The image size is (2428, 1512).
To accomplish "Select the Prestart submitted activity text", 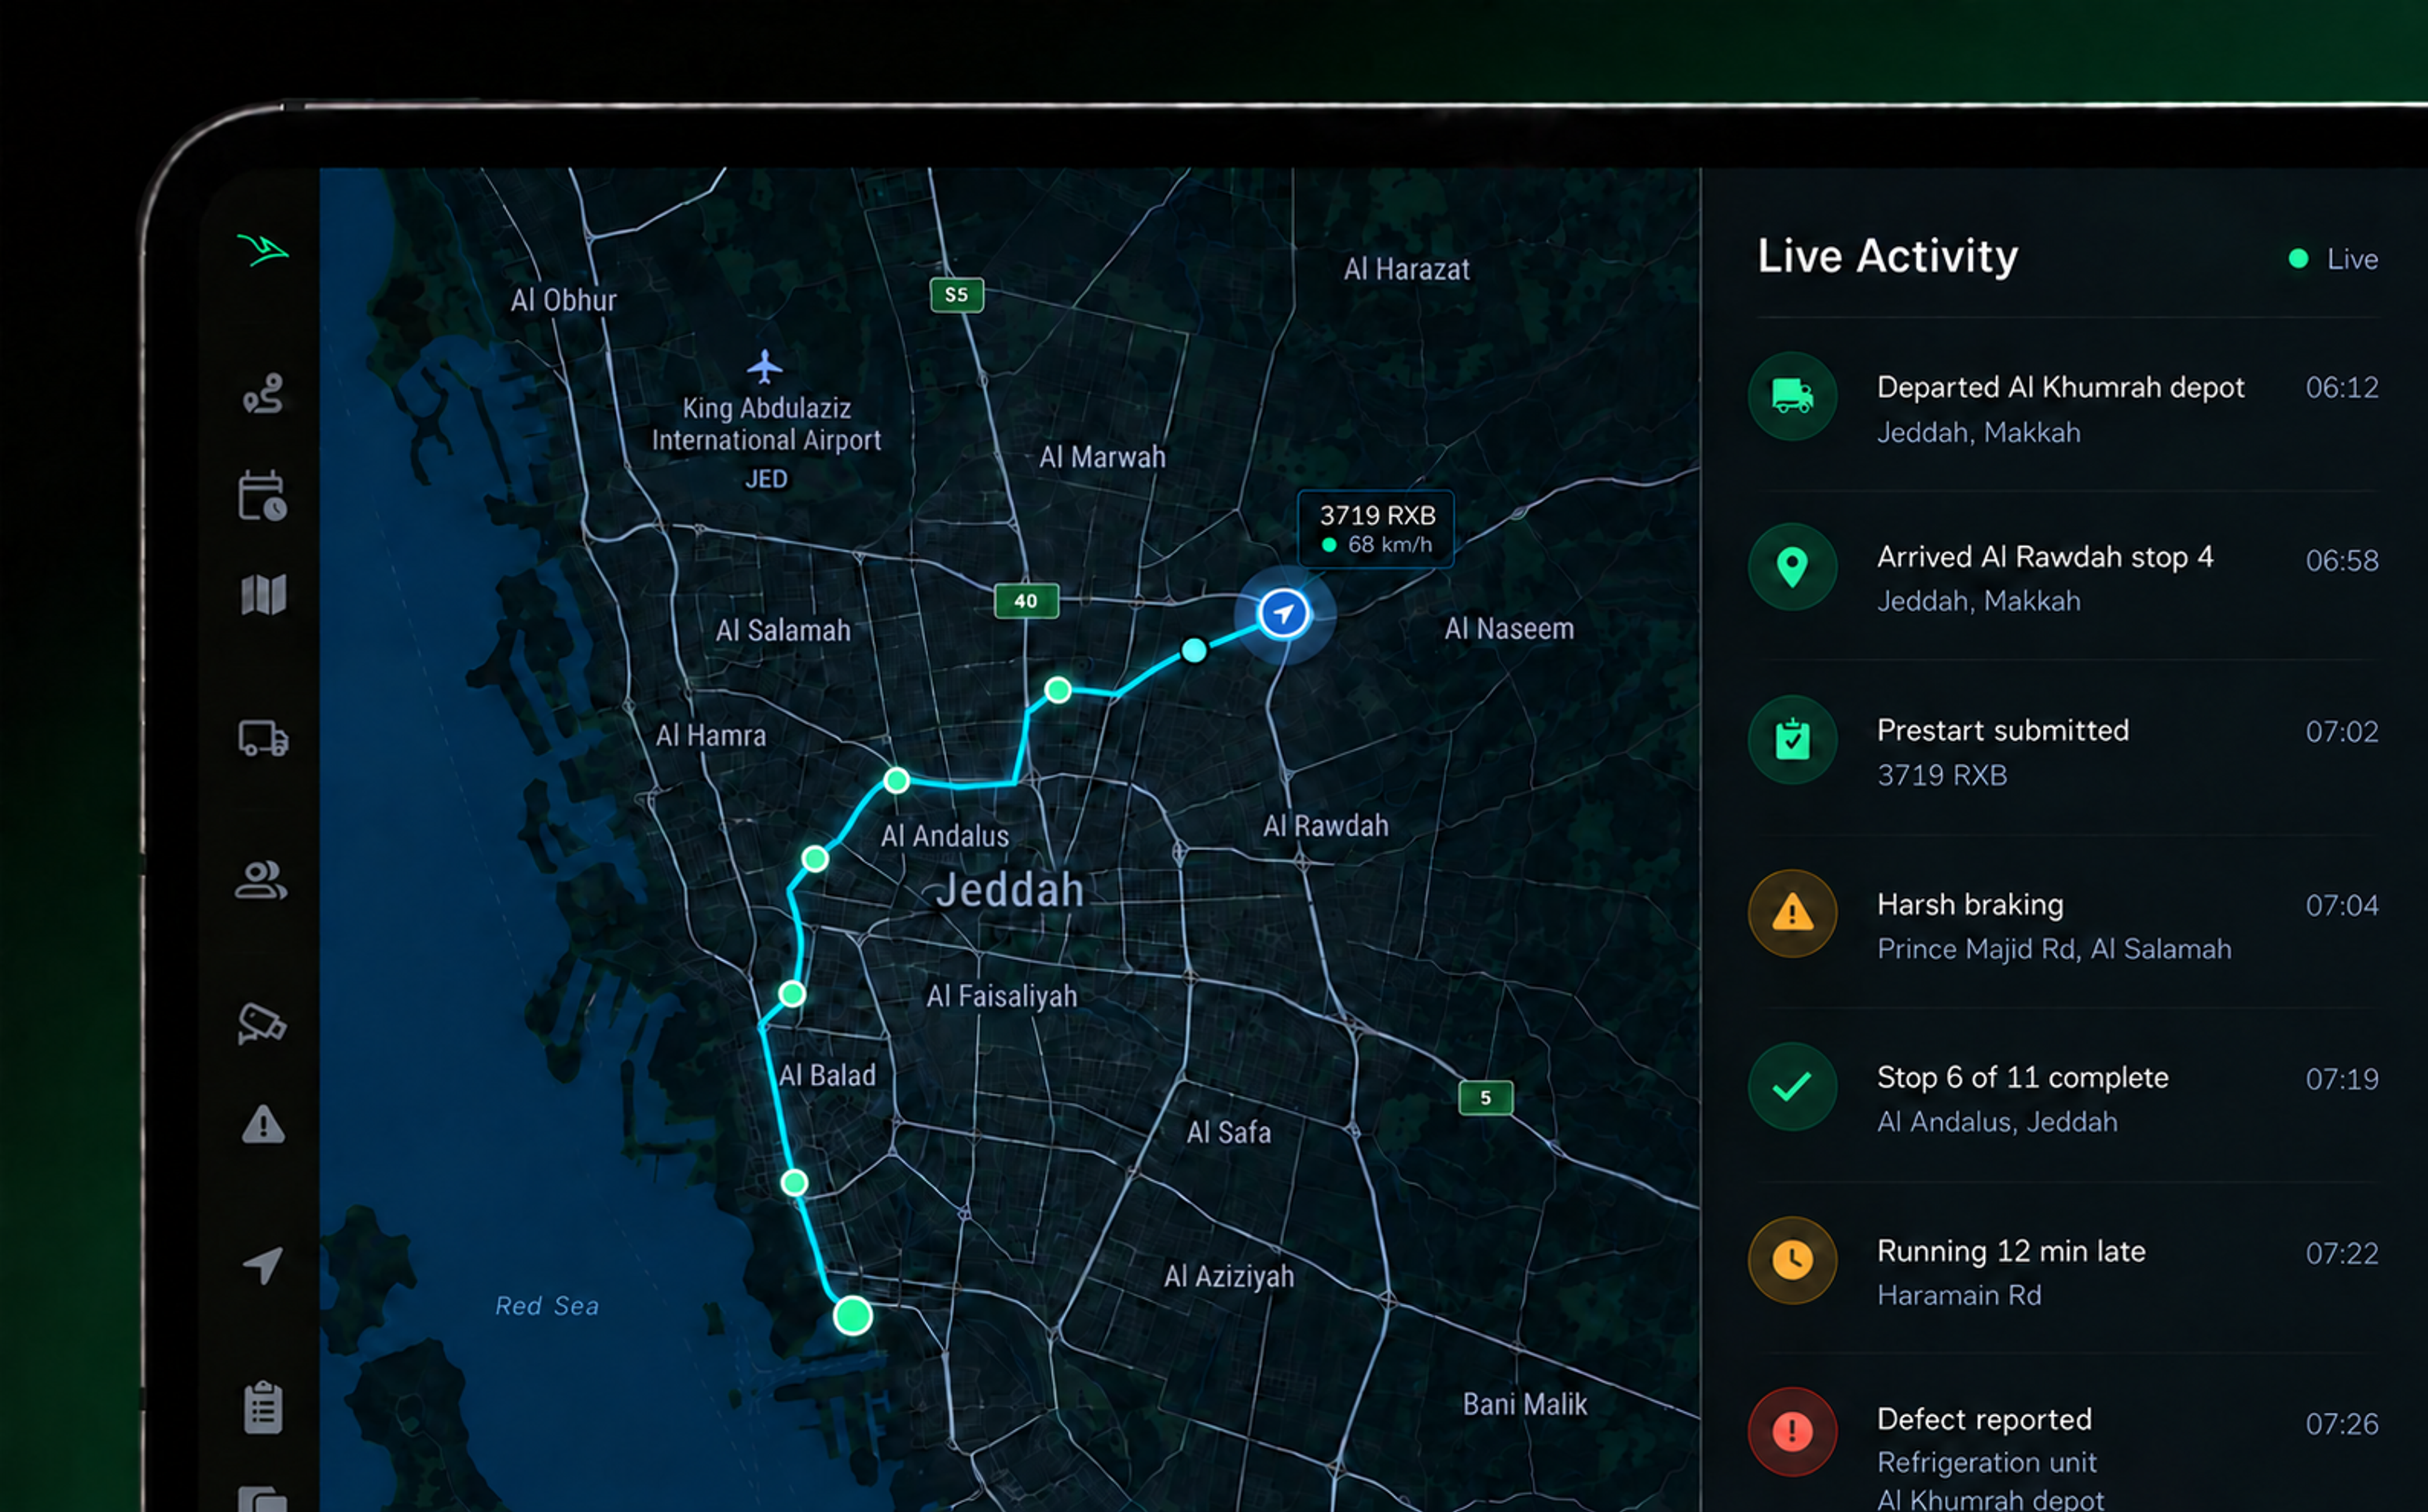I will coord(2003,730).
